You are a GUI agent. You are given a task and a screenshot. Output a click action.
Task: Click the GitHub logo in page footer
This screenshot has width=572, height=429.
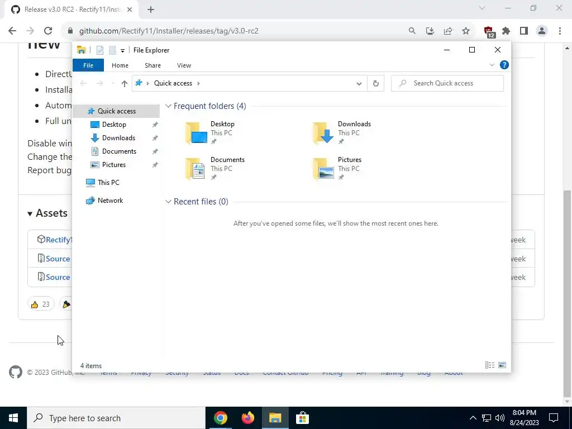16,372
